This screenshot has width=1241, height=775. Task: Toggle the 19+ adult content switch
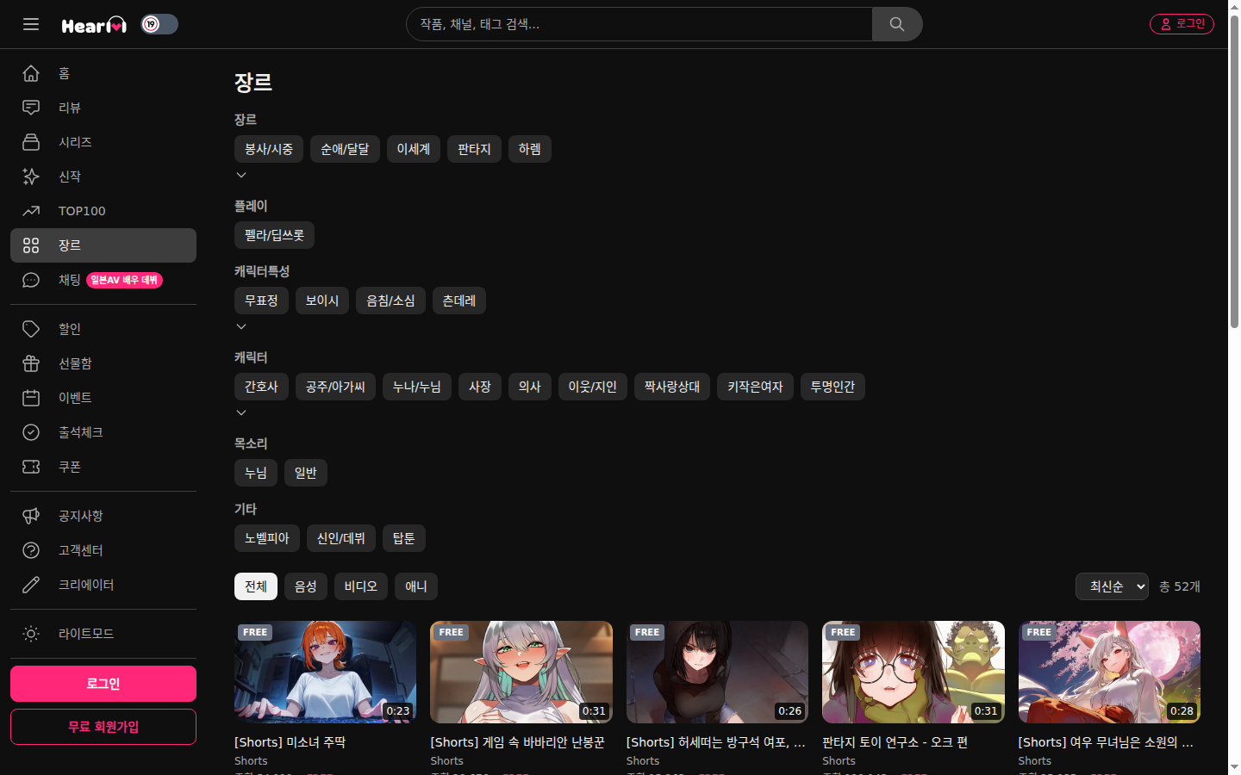click(159, 24)
